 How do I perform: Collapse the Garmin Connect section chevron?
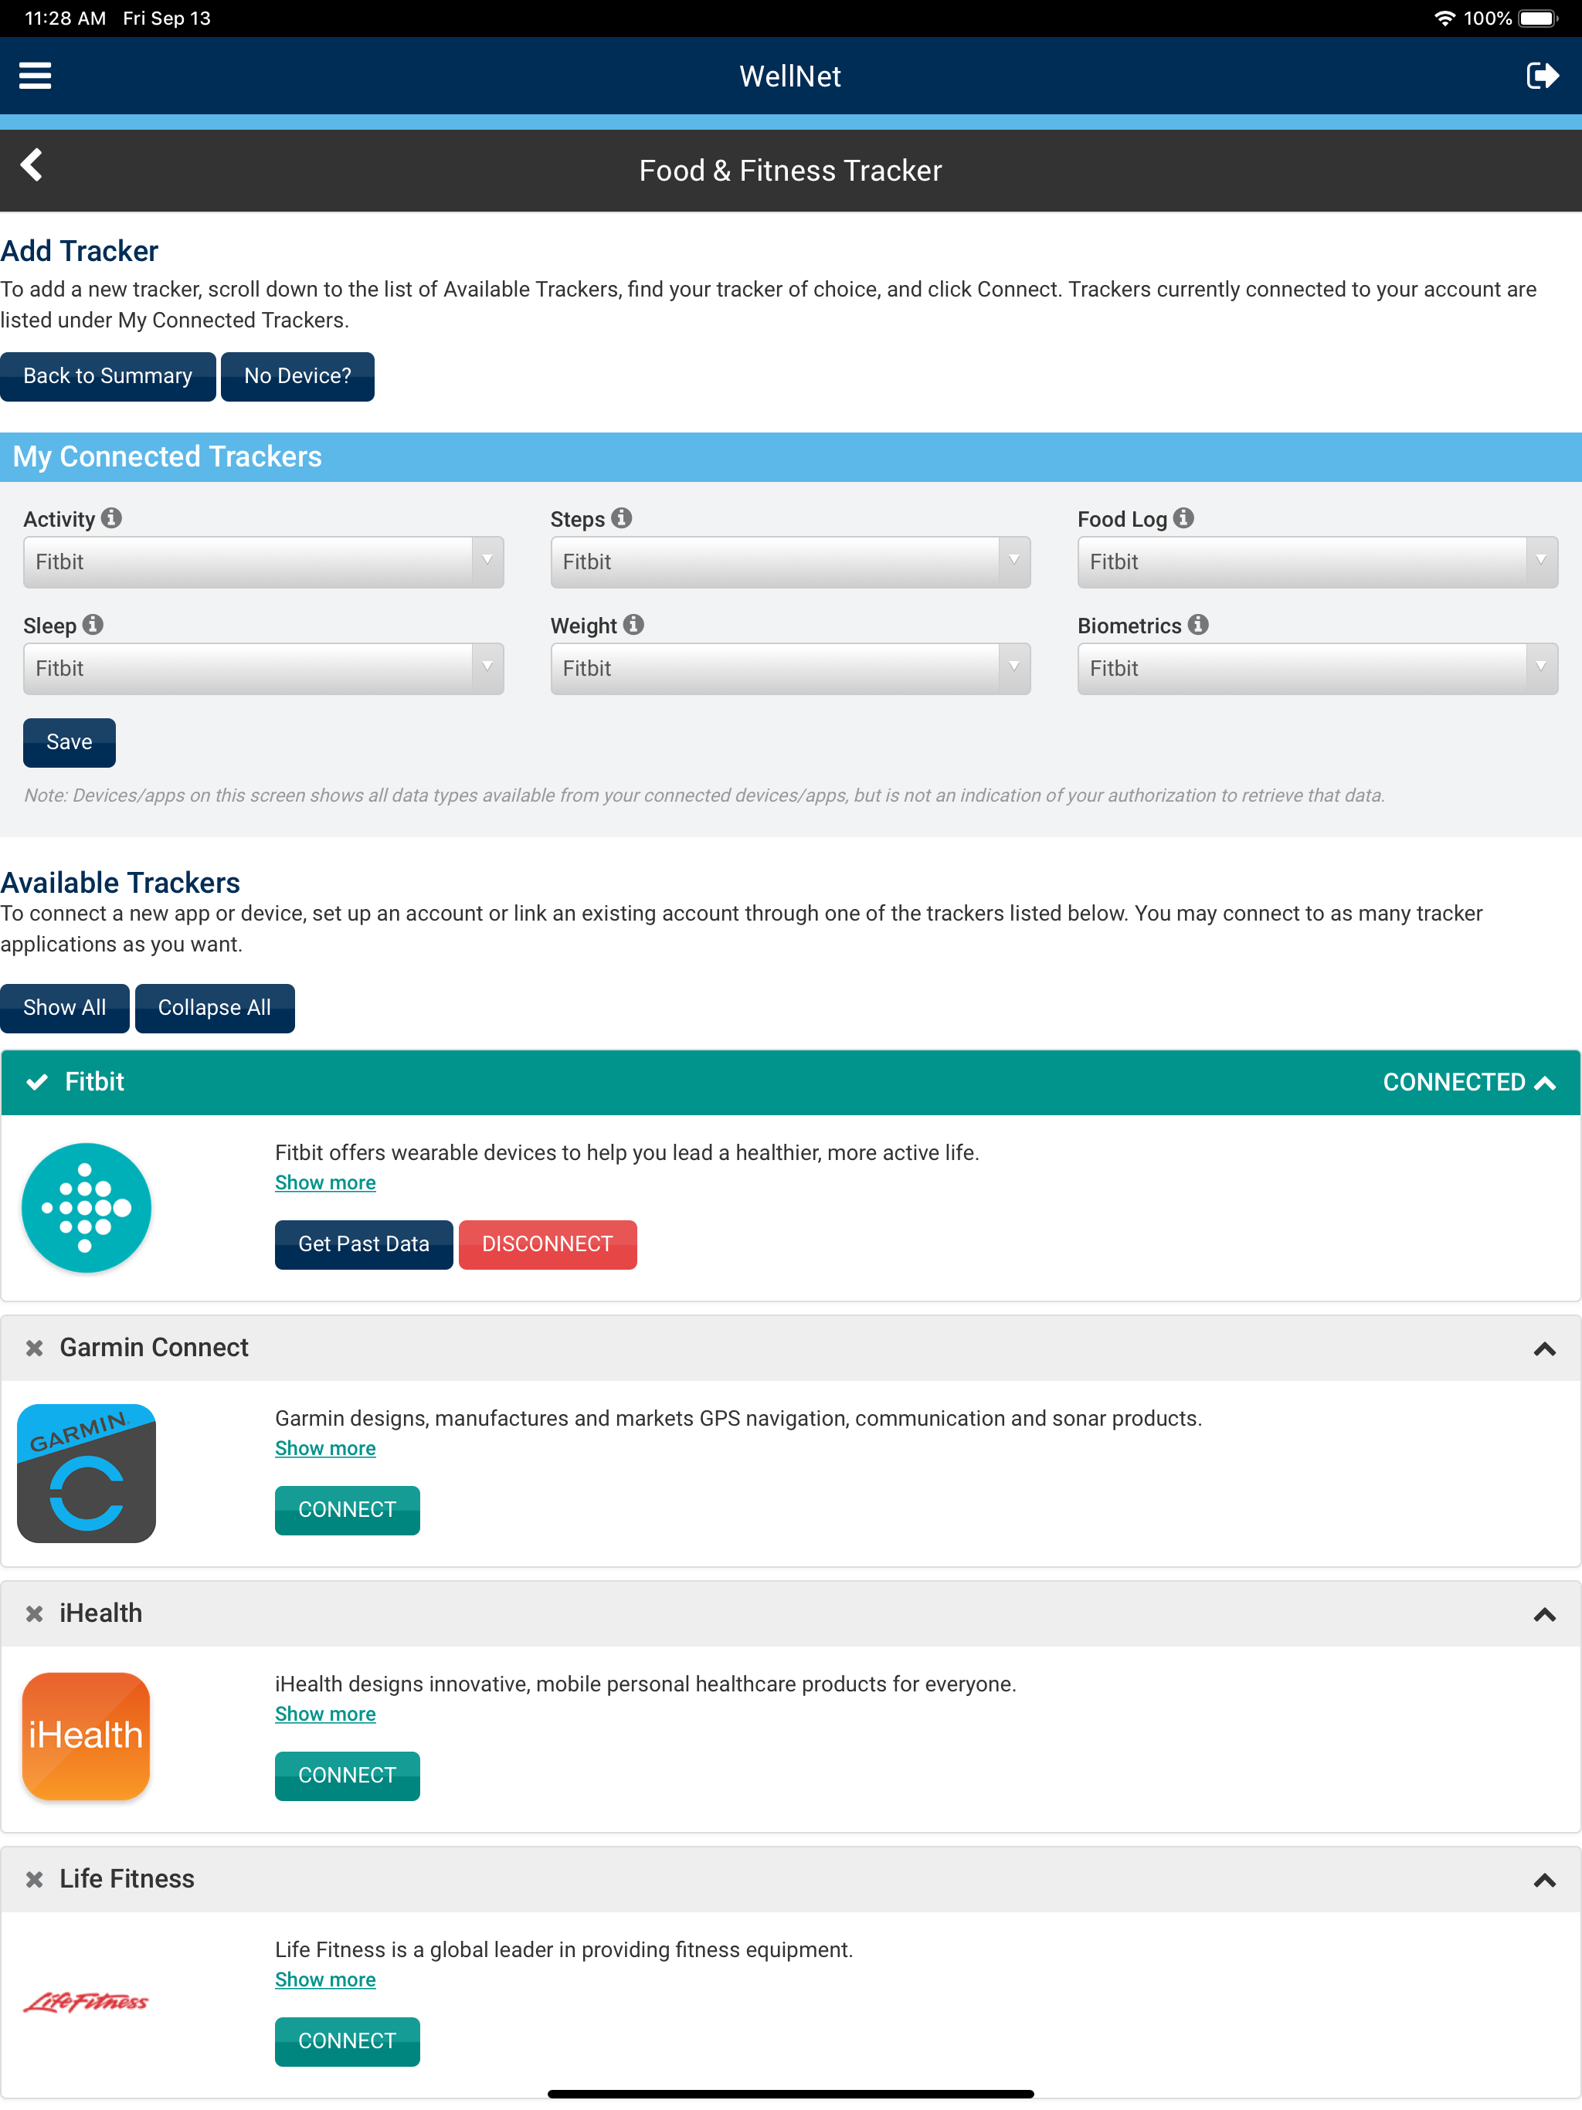1545,1348
